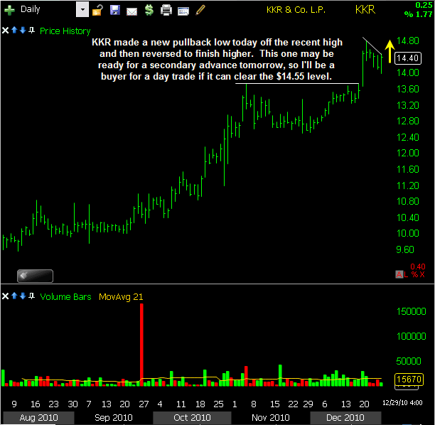Move Volume Bars pane up
This screenshot has height=425, width=435.
pyautogui.click(x=14, y=296)
